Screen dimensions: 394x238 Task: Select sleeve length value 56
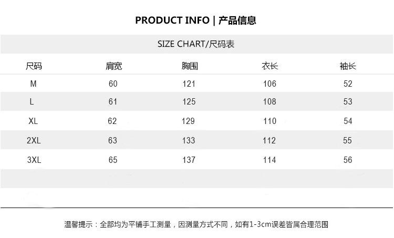tap(348, 160)
